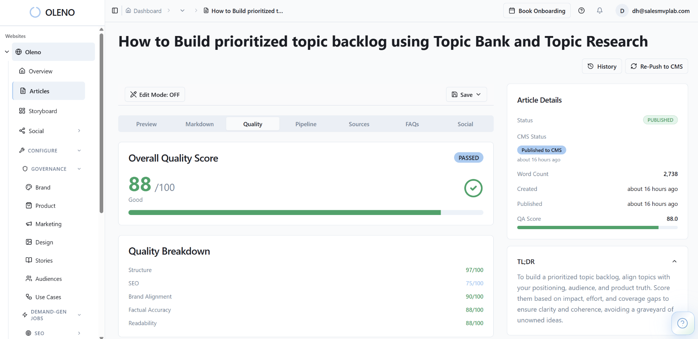Open the help question mark icon
Screen dimensions: 698x339
tap(582, 11)
